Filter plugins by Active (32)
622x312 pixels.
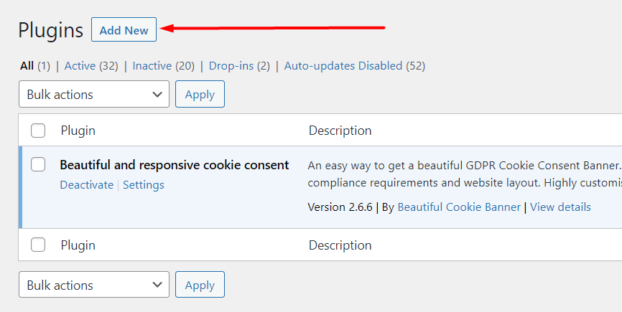tap(91, 66)
